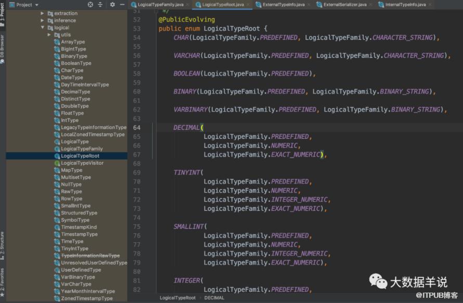Switch to ExternalSerializer.java tab
Viewport: 463px width, 303px height.
(344, 5)
